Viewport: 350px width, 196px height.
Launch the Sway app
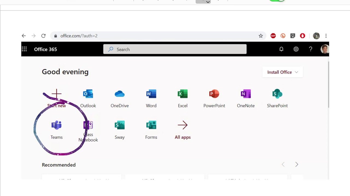[x=119, y=130]
